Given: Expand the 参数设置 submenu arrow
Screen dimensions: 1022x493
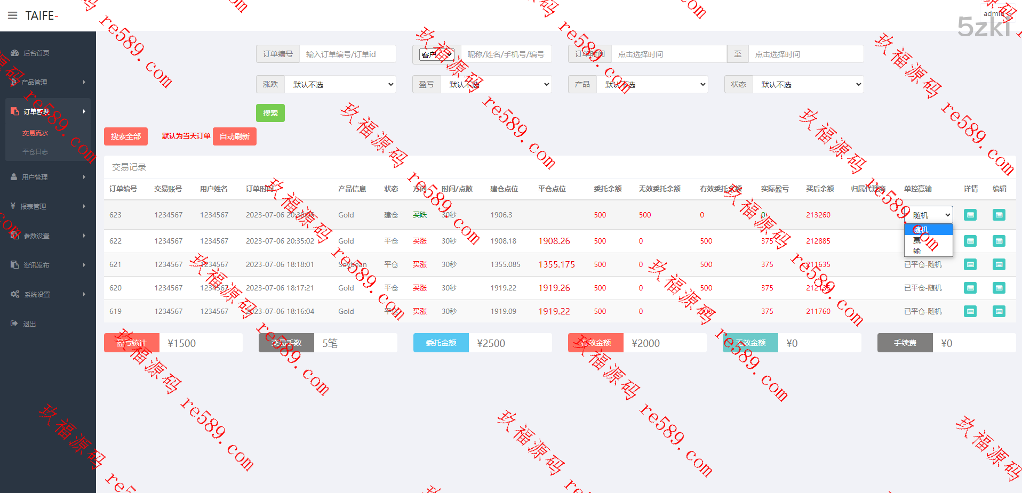Looking at the screenshot, I should click(x=84, y=236).
